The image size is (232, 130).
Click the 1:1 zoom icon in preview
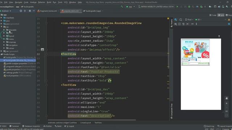point(227,111)
